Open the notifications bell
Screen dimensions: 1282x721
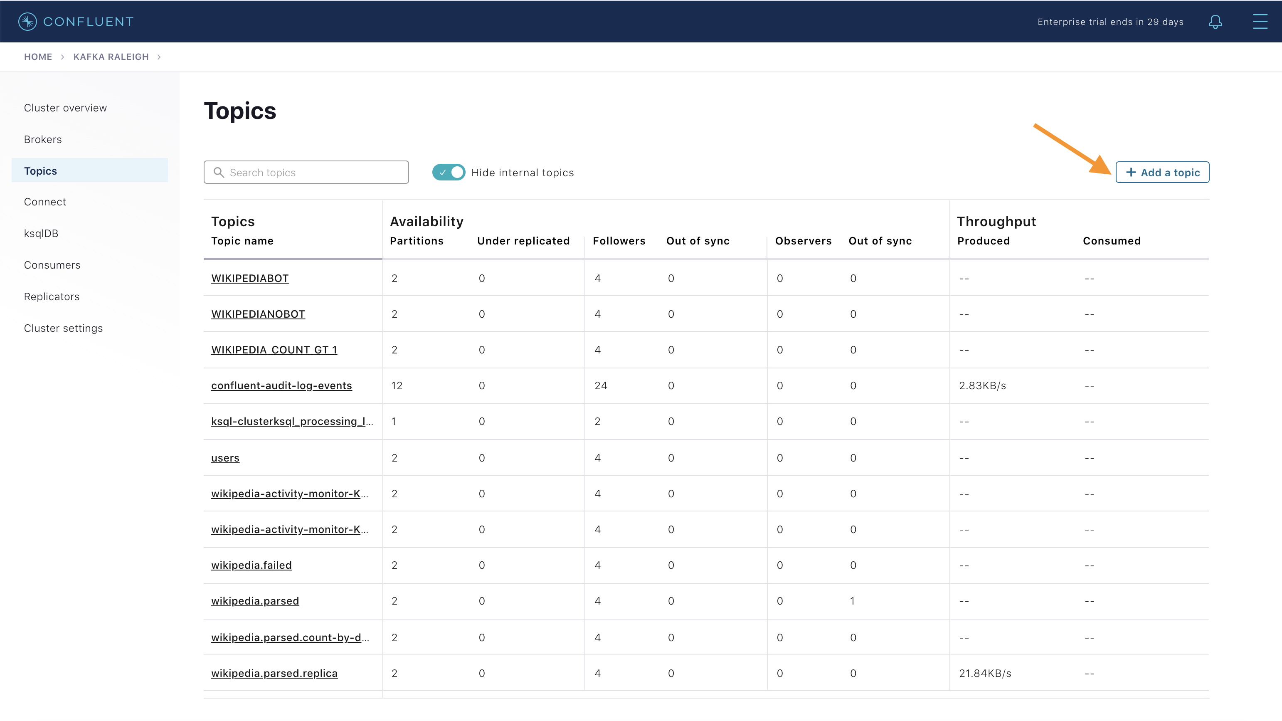pyautogui.click(x=1215, y=21)
